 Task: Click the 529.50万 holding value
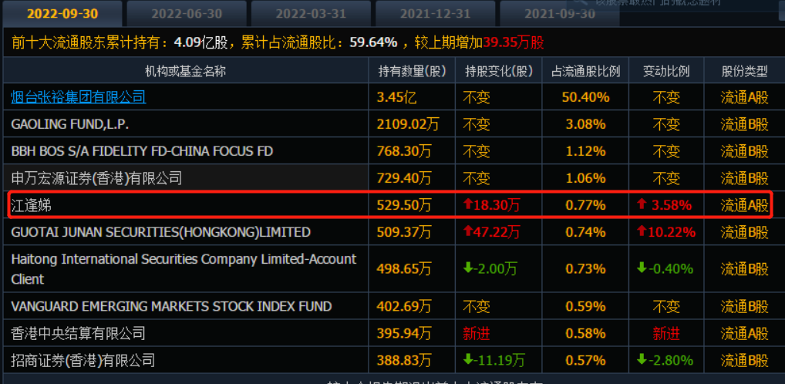click(404, 205)
